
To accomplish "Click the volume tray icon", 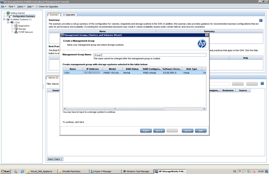I will pyautogui.click(x=254, y=171).
